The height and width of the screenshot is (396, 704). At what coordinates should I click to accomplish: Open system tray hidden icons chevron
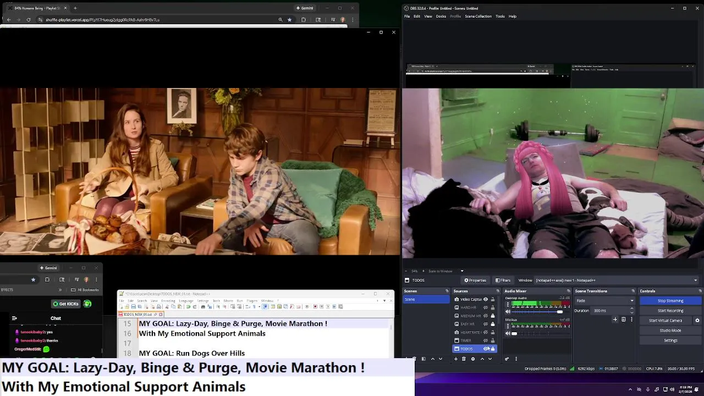point(630,389)
